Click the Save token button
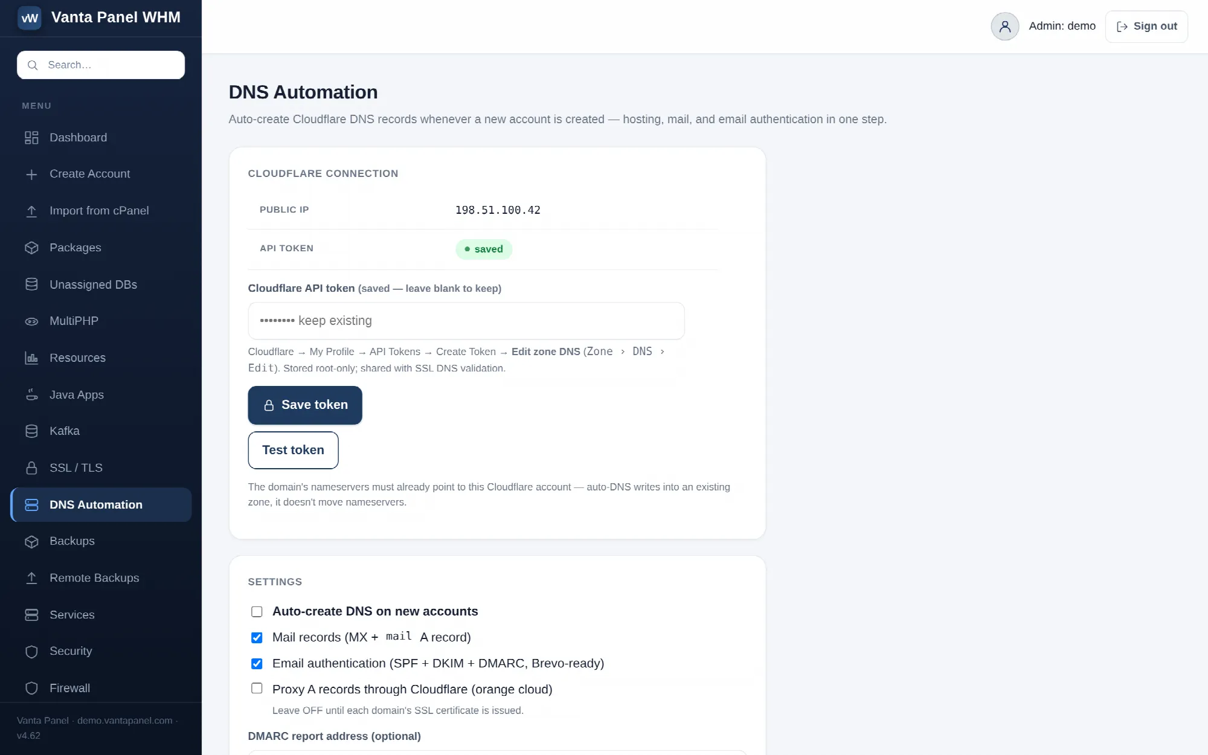The image size is (1208, 755). [x=305, y=405]
